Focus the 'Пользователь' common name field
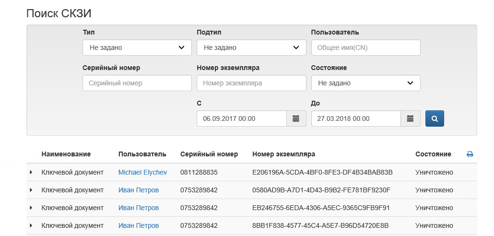The width and height of the screenshot is (494, 236). tap(365, 47)
